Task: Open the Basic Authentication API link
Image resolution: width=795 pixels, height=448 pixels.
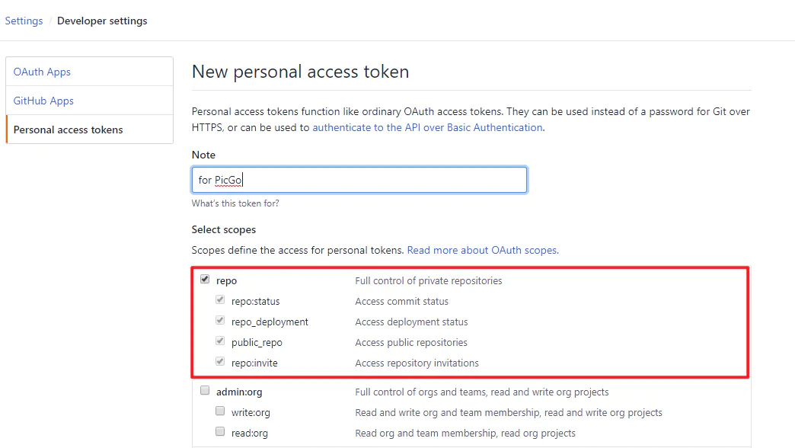Action: 427,127
